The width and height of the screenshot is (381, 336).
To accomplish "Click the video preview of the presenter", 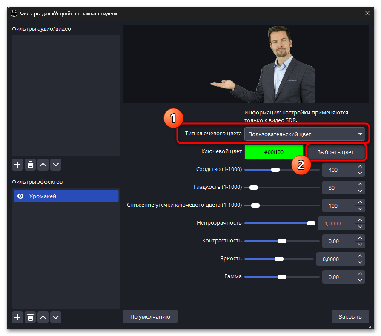I will (246, 63).
